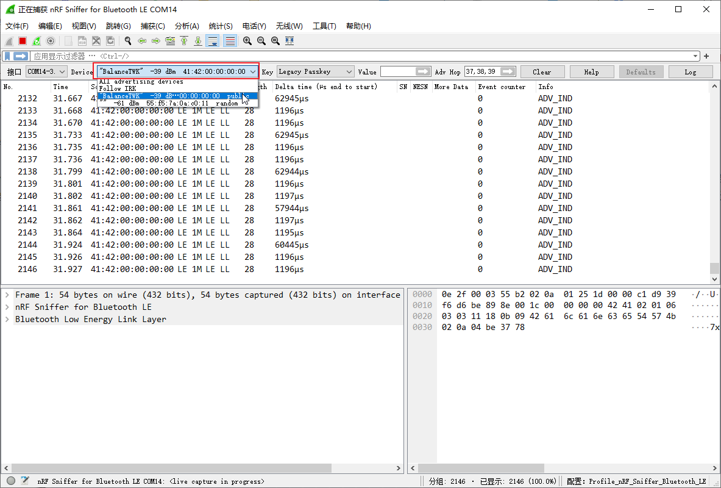The image size is (721, 488).
Task: Click the resize columns toolbar icon
Action: click(289, 40)
